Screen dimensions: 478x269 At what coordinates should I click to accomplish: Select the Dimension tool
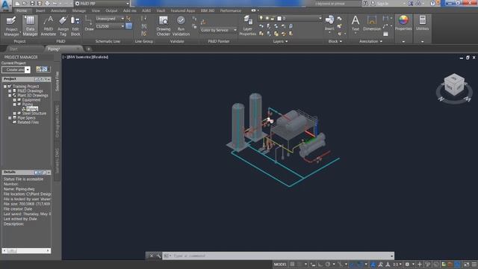[372, 23]
